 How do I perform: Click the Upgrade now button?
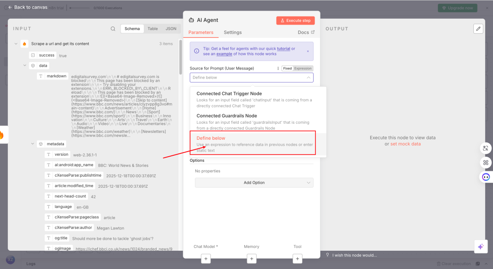(x=457, y=8)
